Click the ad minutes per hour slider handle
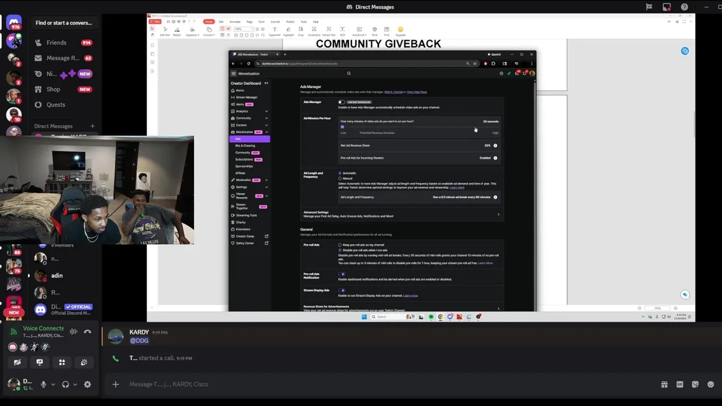This screenshot has height=406, width=722. (x=342, y=127)
